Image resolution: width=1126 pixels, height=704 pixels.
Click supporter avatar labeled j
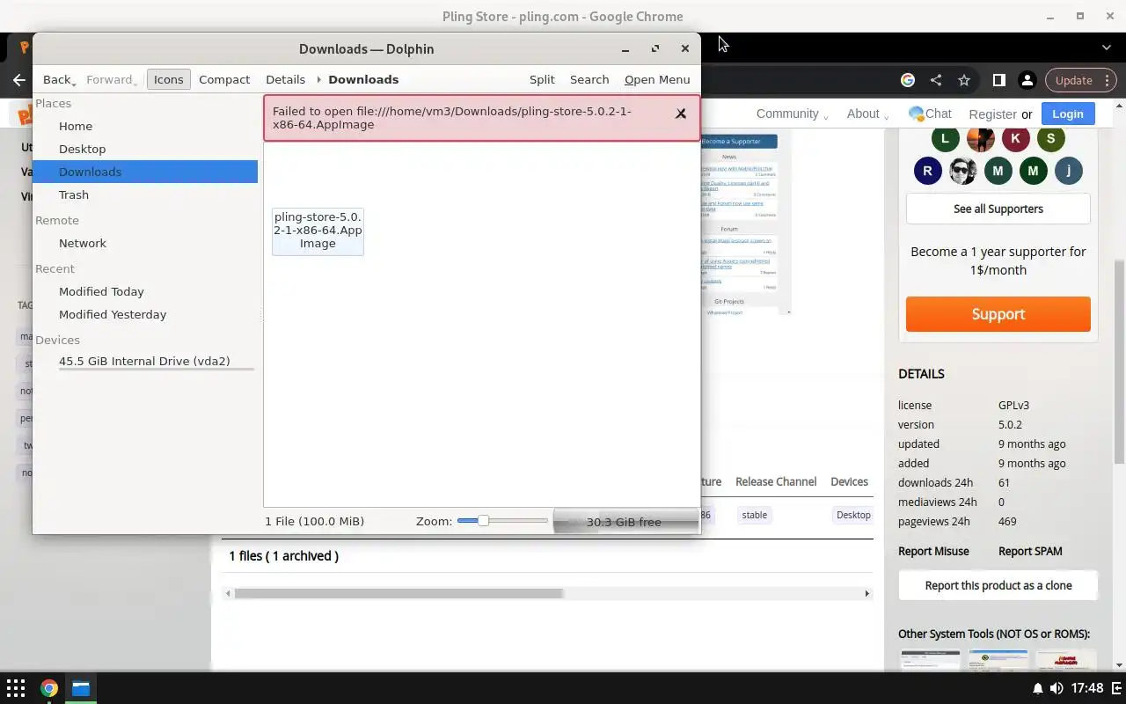[1068, 171]
